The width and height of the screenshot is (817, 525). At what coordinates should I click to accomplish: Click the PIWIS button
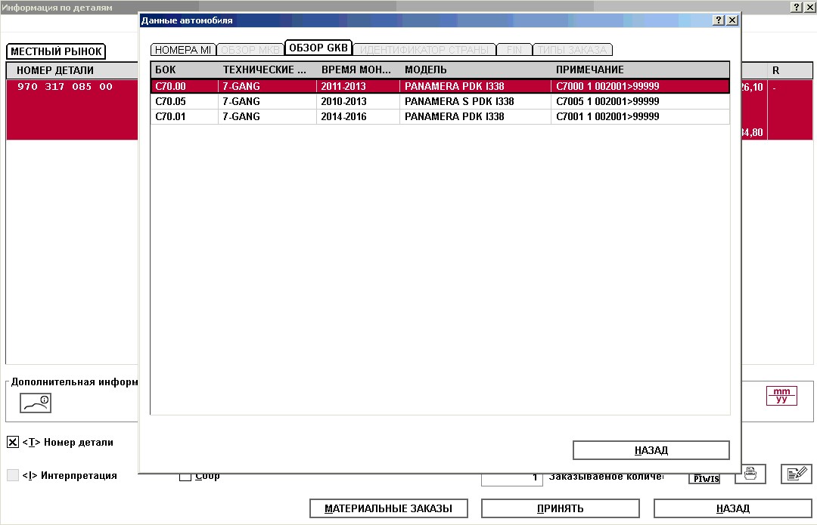click(x=704, y=477)
